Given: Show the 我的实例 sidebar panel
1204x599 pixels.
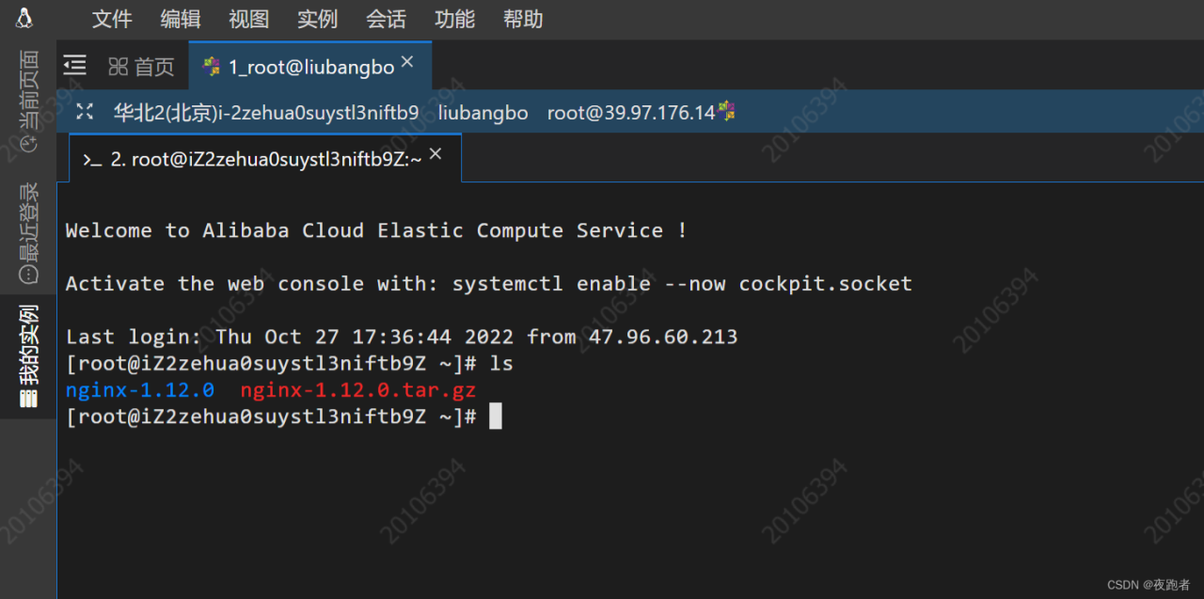Looking at the screenshot, I should point(28,356).
